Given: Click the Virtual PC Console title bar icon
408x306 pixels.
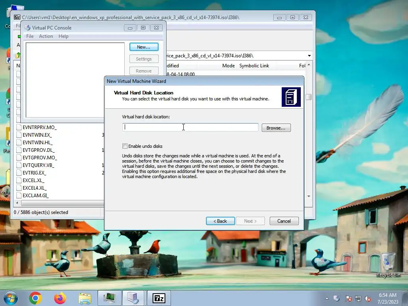Looking at the screenshot, I should tap(27, 27).
